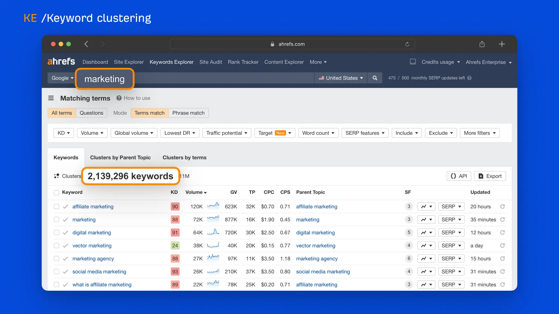Click the Clusters dots icon
559x314 pixels.
click(x=57, y=176)
